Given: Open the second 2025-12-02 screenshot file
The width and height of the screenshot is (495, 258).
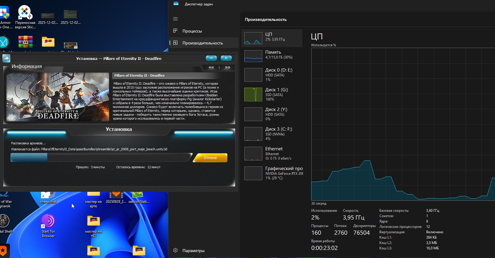Looking at the screenshot, I should click(71, 17).
